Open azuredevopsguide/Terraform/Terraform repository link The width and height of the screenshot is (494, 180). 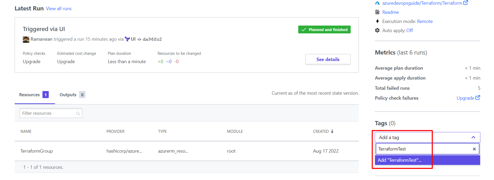[x=422, y=3]
